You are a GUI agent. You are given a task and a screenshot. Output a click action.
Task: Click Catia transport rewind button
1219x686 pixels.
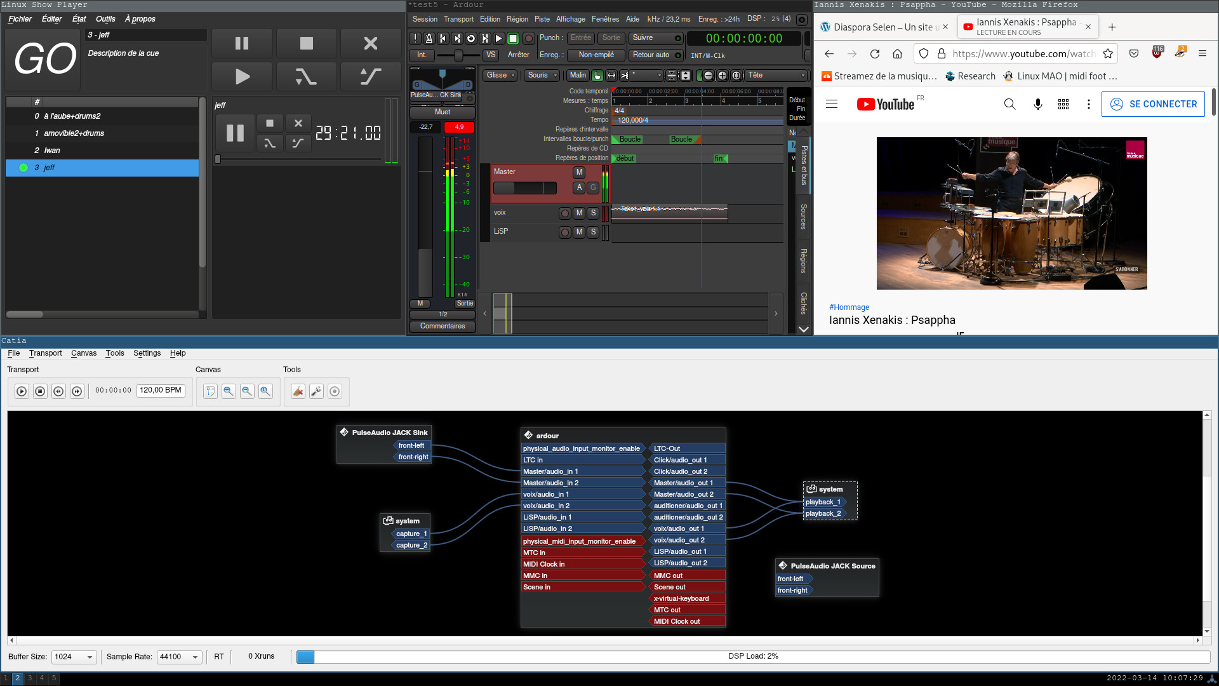click(x=58, y=391)
